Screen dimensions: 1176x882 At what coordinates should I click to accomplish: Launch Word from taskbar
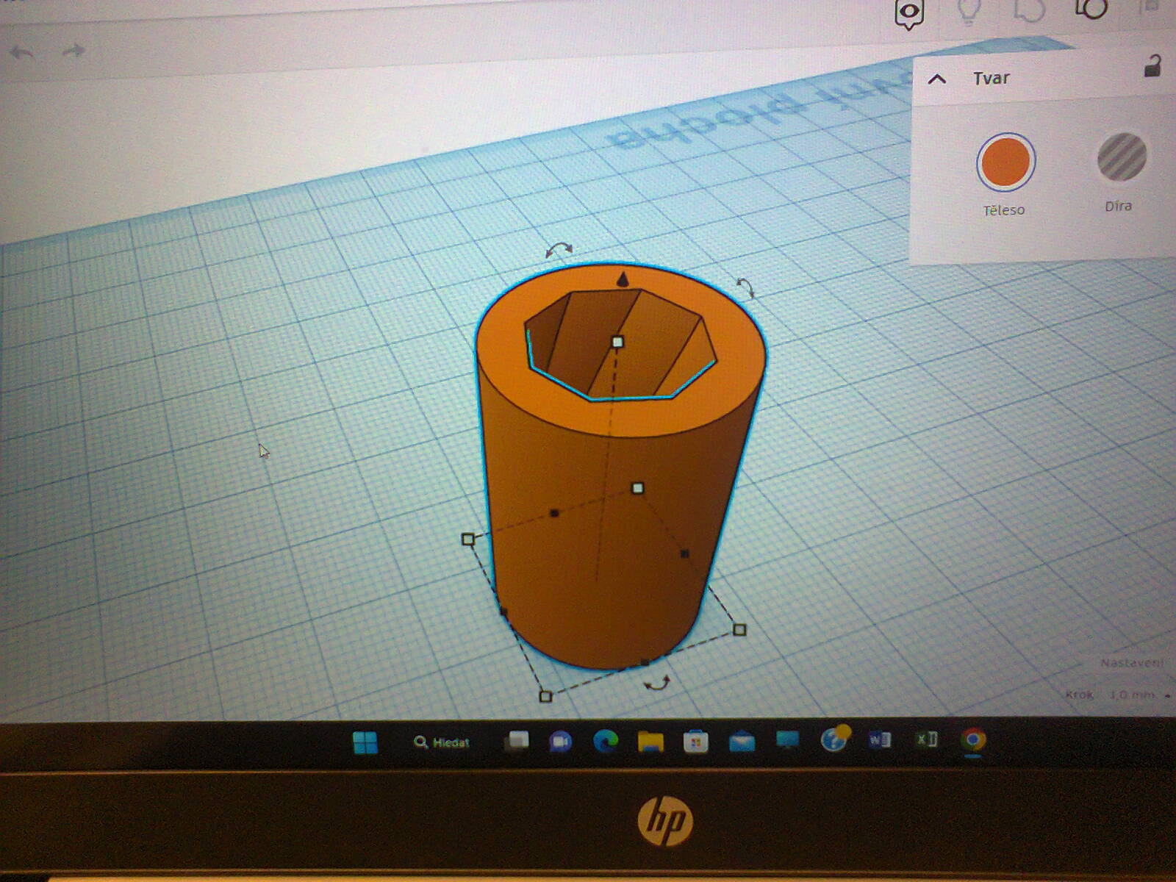(x=880, y=739)
